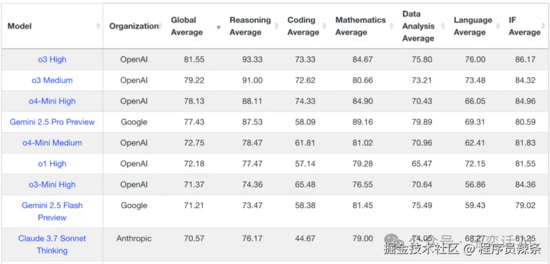Viewport: 550px width, 264px height.
Task: Sort by Language Average arrows
Action: [x=498, y=26]
